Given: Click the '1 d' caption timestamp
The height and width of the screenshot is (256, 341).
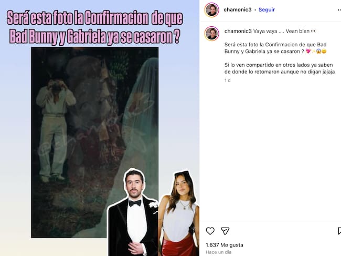Looking at the screenshot, I should 228,80.
